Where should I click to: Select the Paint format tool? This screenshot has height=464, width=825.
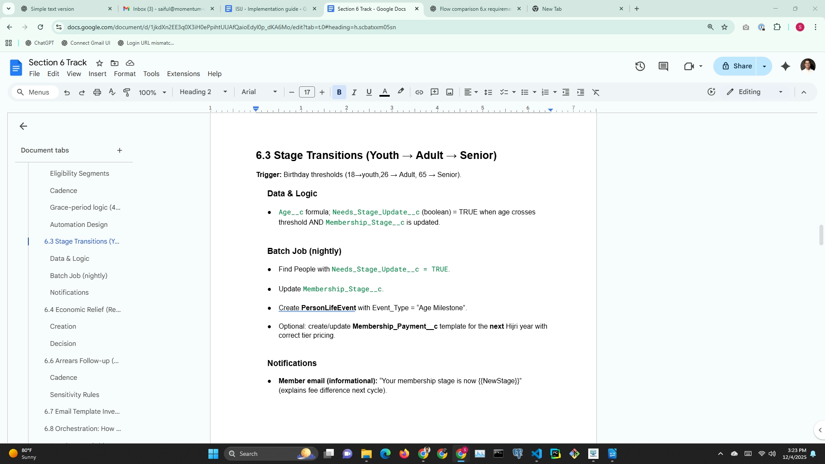pyautogui.click(x=127, y=92)
